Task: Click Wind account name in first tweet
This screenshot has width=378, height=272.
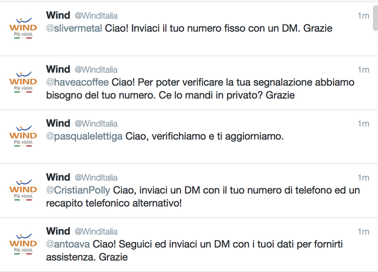Action: coord(58,16)
